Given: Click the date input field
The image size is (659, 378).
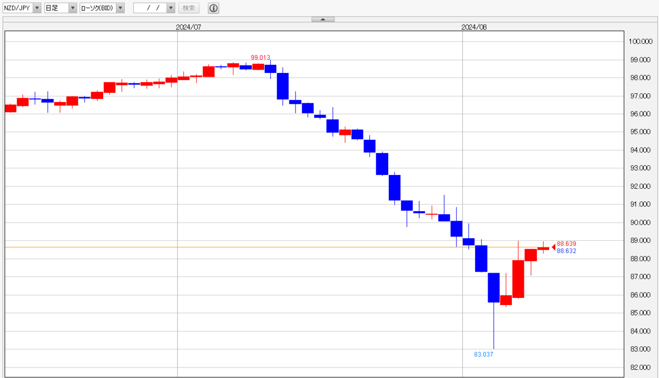Looking at the screenshot, I should pyautogui.click(x=150, y=8).
